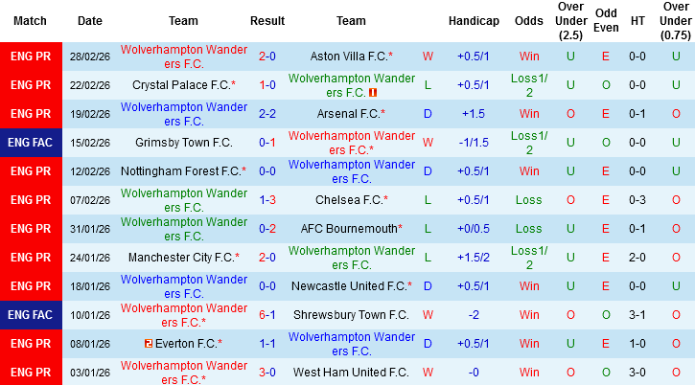Select Shrewsbury Town F.C. team name
695x385 pixels.
point(351,315)
